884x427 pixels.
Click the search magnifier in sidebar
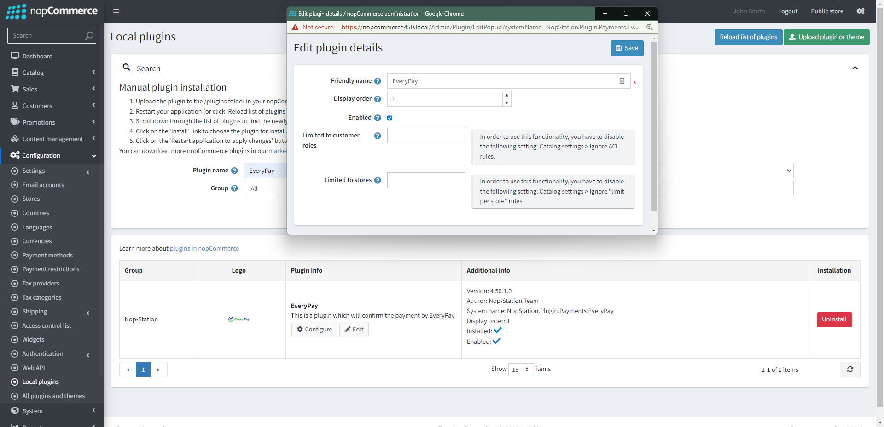click(89, 35)
